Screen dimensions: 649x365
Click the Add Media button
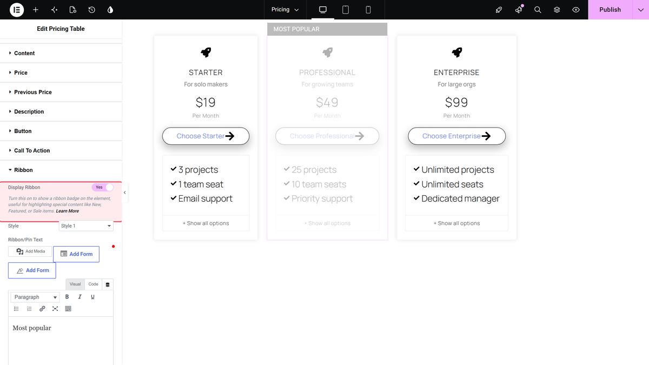pyautogui.click(x=30, y=251)
